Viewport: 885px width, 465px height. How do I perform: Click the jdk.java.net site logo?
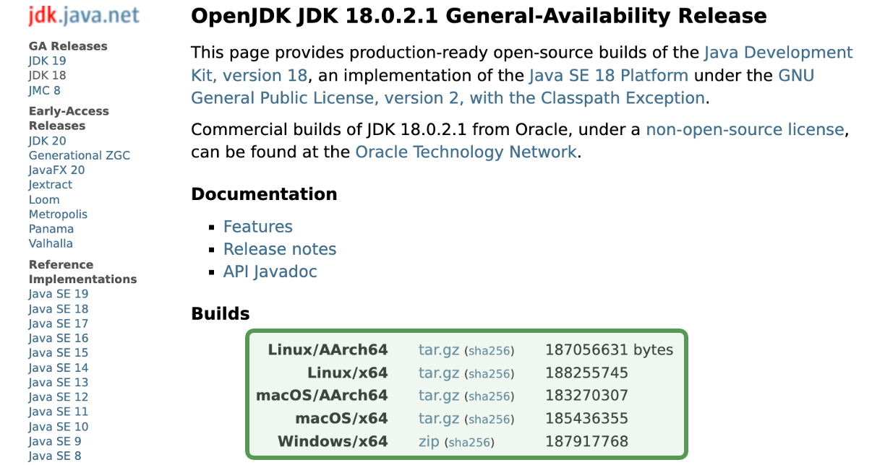[x=84, y=16]
